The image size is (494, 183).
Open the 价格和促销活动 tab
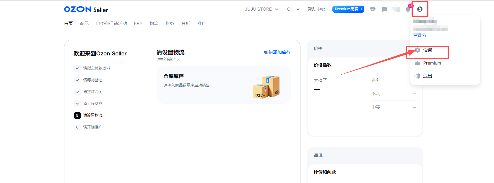pos(111,24)
